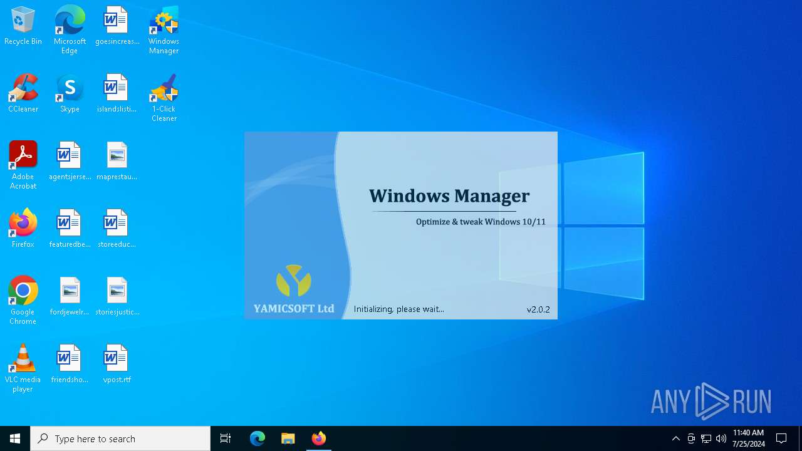The width and height of the screenshot is (802, 451).
Task: Open the Adobe Acrobat desktop shortcut
Action: tap(23, 165)
